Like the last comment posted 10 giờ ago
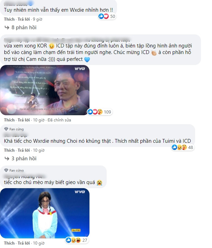Viewport: 212px width, 248px height. pyautogui.click(x=9, y=243)
